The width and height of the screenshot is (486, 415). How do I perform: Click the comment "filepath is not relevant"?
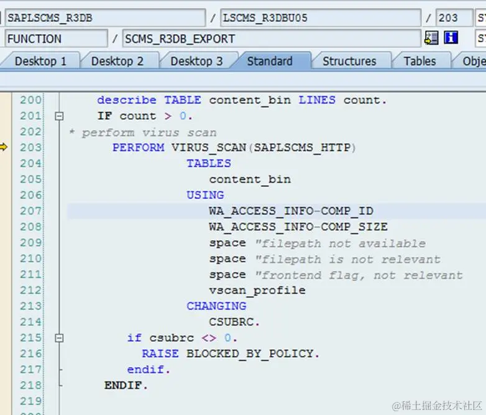pos(348,259)
